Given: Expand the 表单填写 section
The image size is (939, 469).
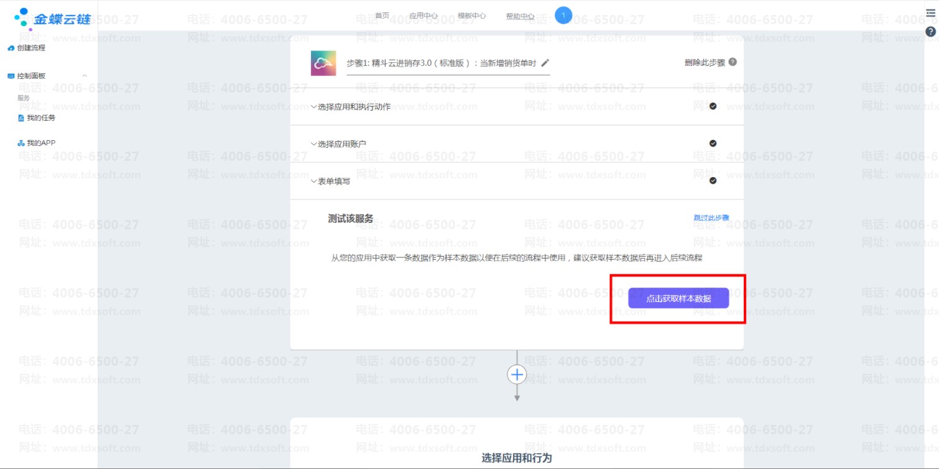Looking at the screenshot, I should 333,181.
